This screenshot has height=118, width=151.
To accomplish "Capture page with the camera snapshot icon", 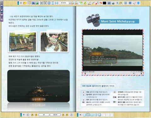I will tap(113, 3).
